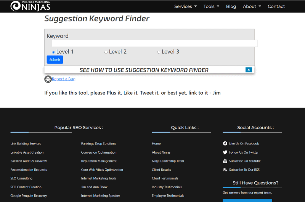Open Client Testimonials link
This screenshot has width=305, height=202.
[165, 178]
